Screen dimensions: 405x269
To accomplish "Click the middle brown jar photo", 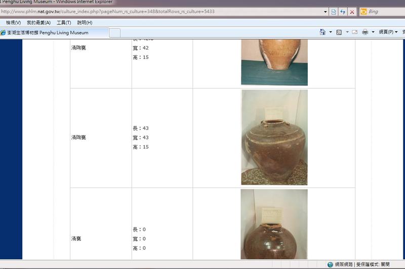I will [274, 137].
